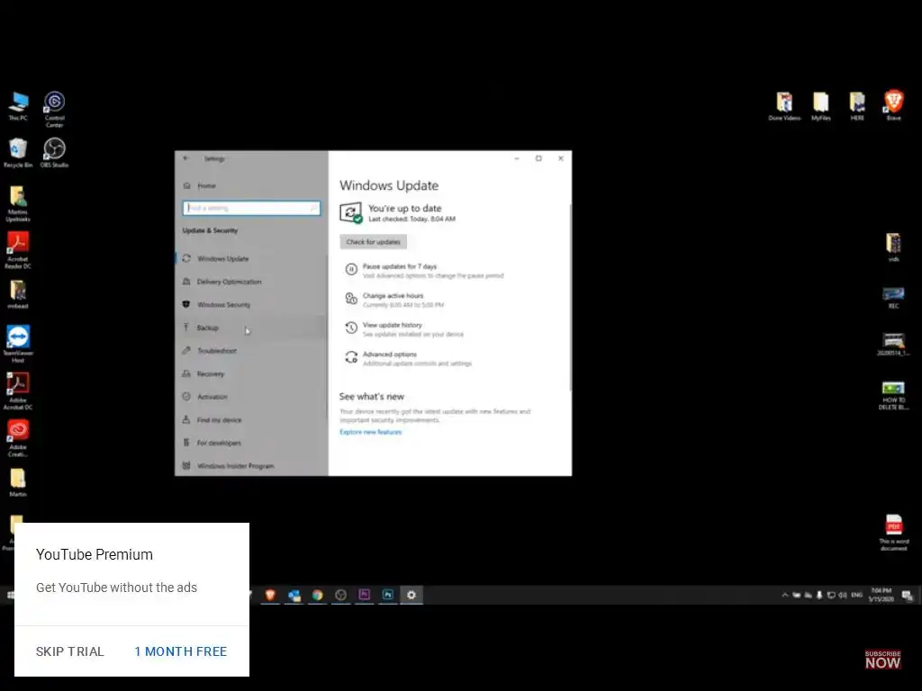
Task: Click the Settings window vertical scrollbar
Action: point(570,297)
